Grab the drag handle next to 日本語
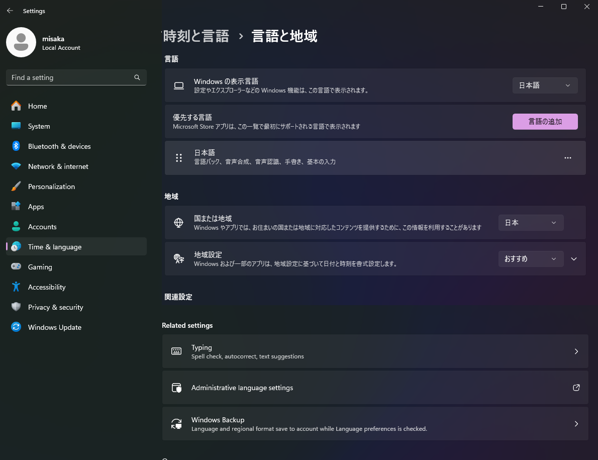The image size is (598, 460). coord(179,158)
